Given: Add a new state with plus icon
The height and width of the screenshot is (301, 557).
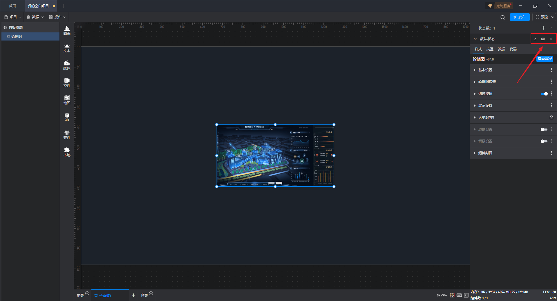Looking at the screenshot, I should 543,28.
